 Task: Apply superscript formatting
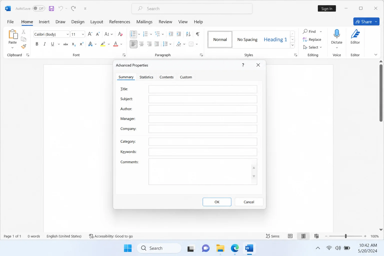pos(81,44)
